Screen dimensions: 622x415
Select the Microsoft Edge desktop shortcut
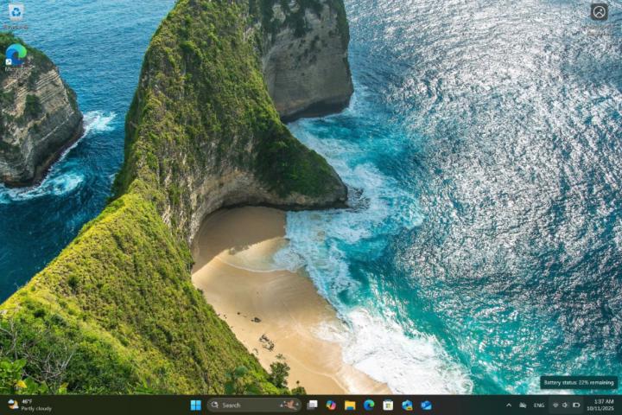(x=16, y=54)
